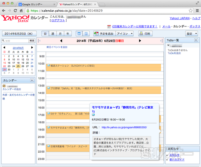Open 報道ステーション SUNDAY event
The image size is (201, 167).
click(103, 68)
